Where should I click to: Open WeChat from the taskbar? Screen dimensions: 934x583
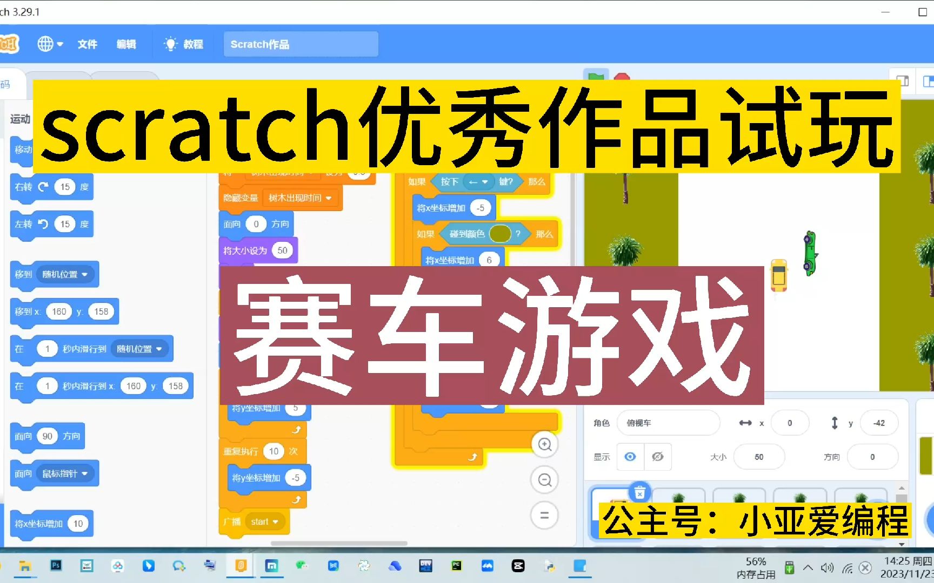point(301,566)
